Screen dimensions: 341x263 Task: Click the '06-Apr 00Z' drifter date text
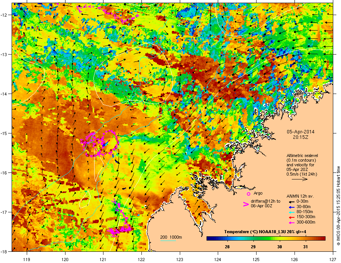261,206
